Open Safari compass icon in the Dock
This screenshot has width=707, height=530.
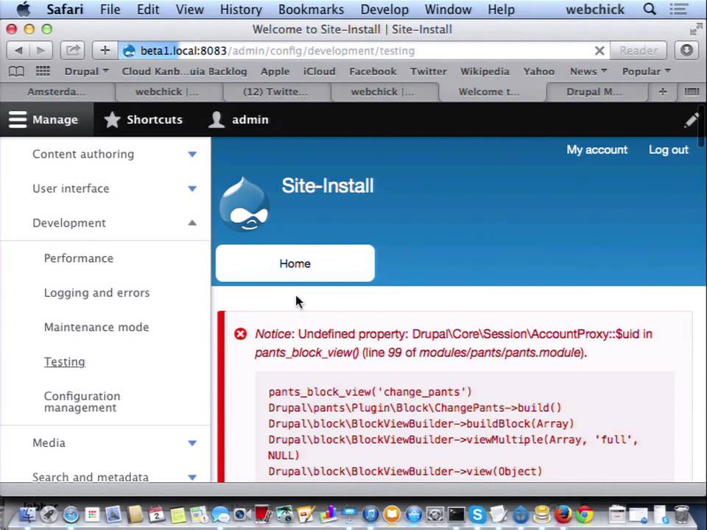[x=71, y=515]
